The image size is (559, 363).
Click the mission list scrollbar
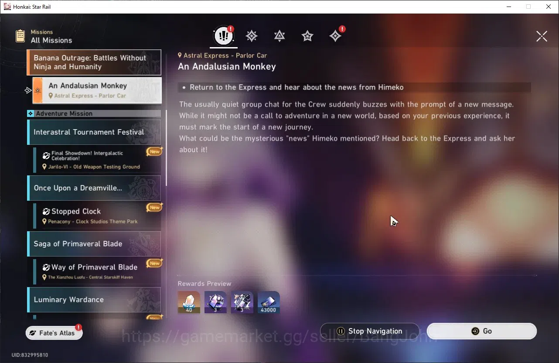(x=166, y=148)
